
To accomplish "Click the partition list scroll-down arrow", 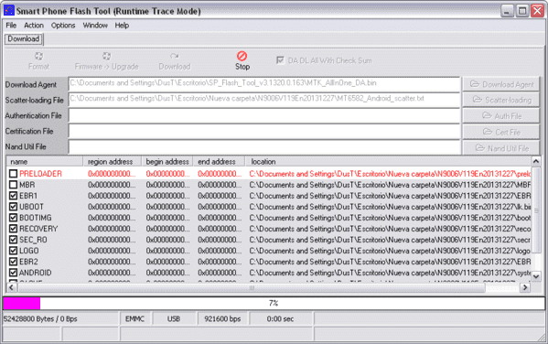I will pos(536,275).
